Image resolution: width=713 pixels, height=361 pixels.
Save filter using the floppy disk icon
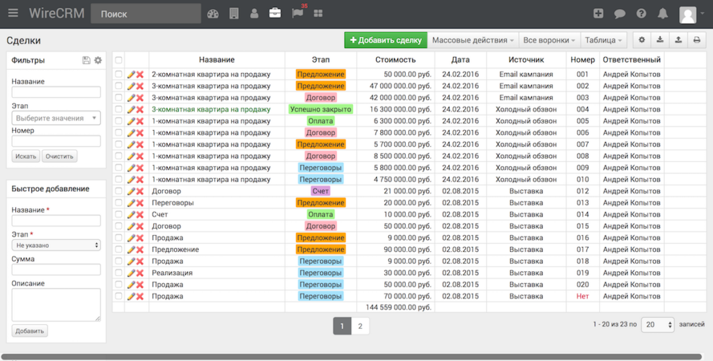pyautogui.click(x=86, y=61)
